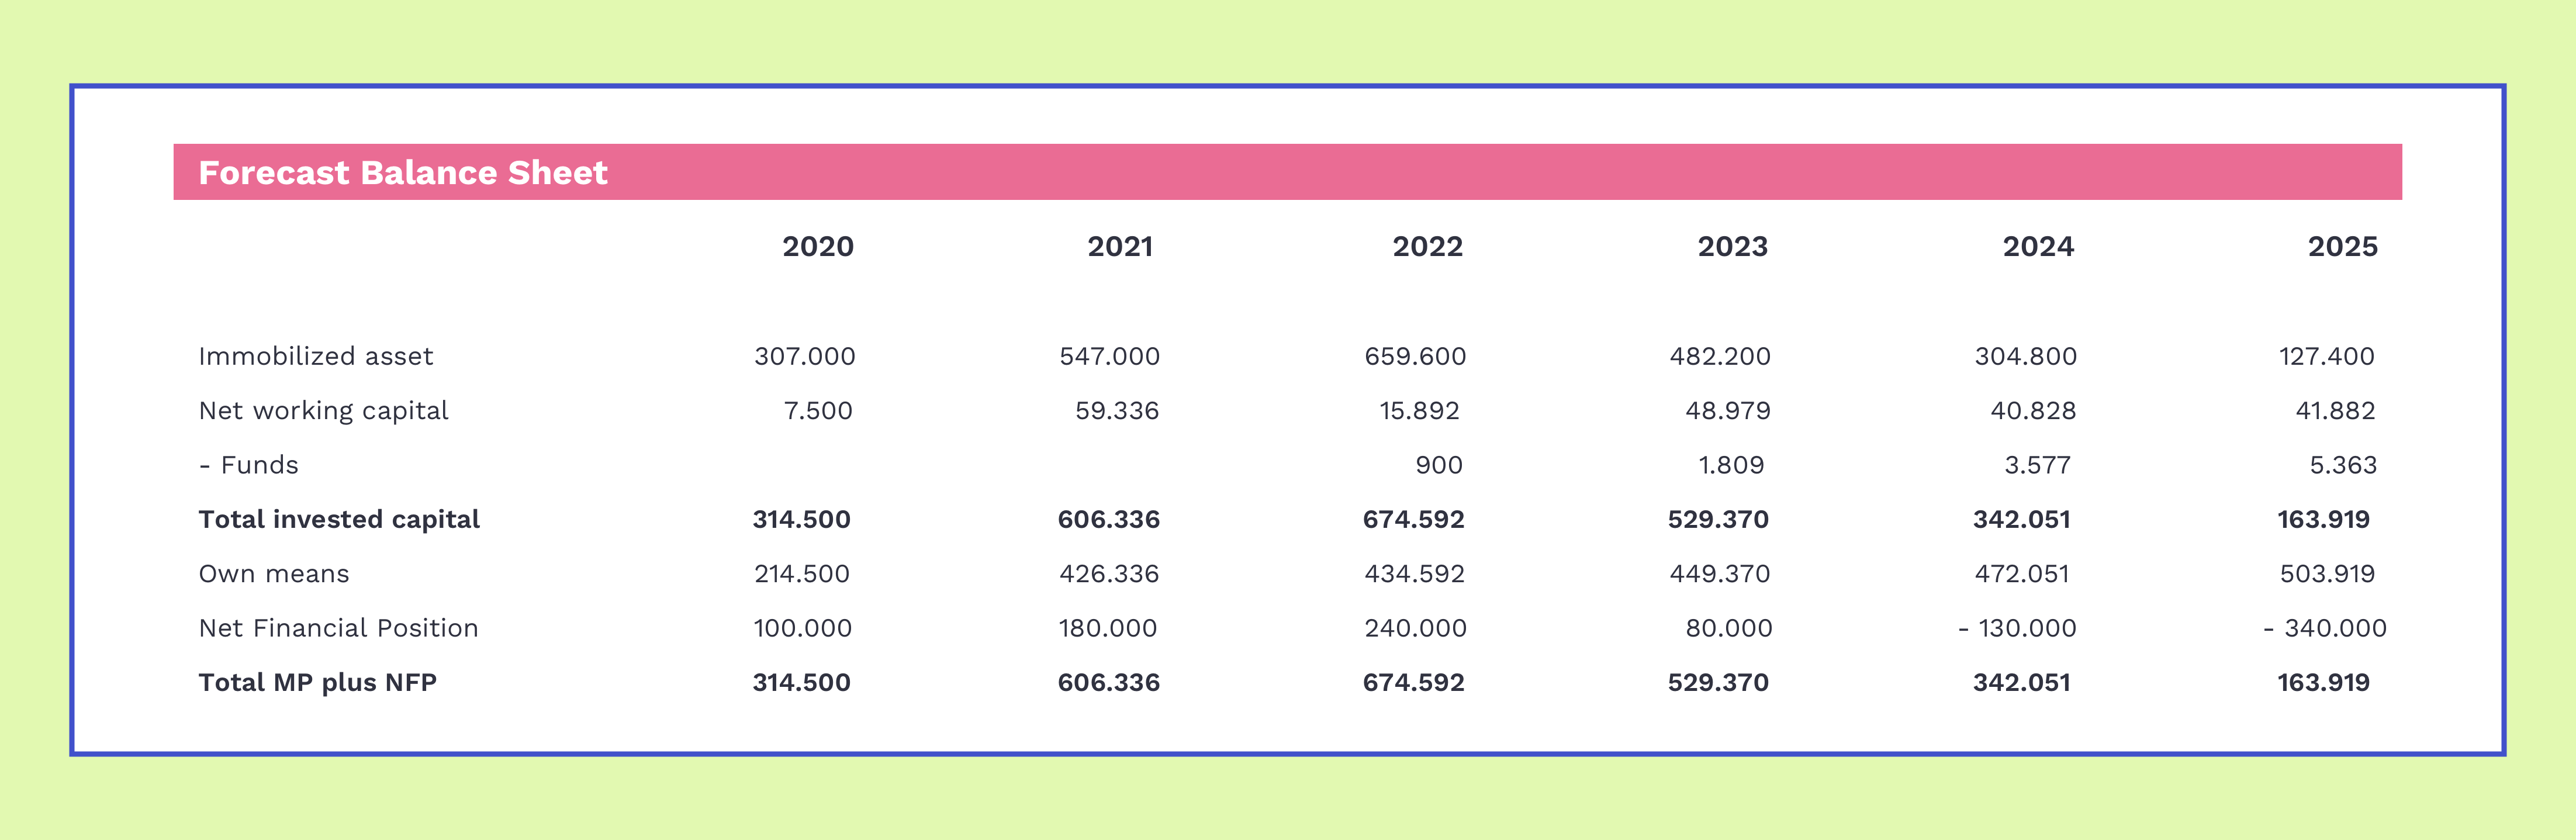Image resolution: width=2576 pixels, height=840 pixels.
Task: Select the 2023 column header
Action: (1732, 247)
